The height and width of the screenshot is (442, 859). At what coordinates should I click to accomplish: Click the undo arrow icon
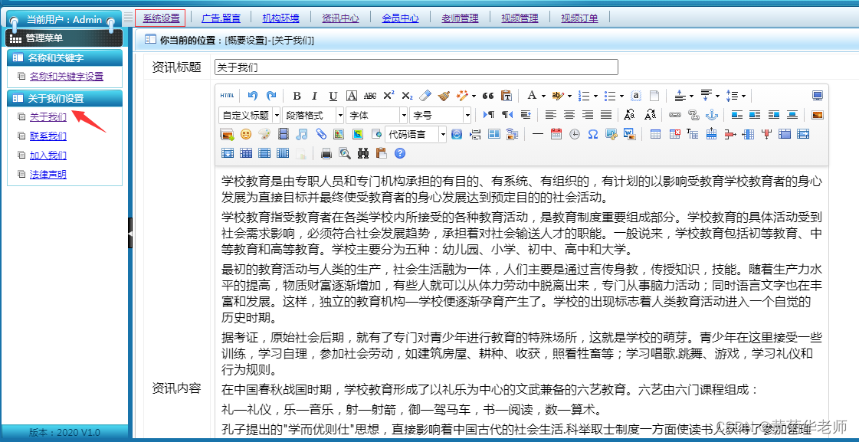pos(252,96)
